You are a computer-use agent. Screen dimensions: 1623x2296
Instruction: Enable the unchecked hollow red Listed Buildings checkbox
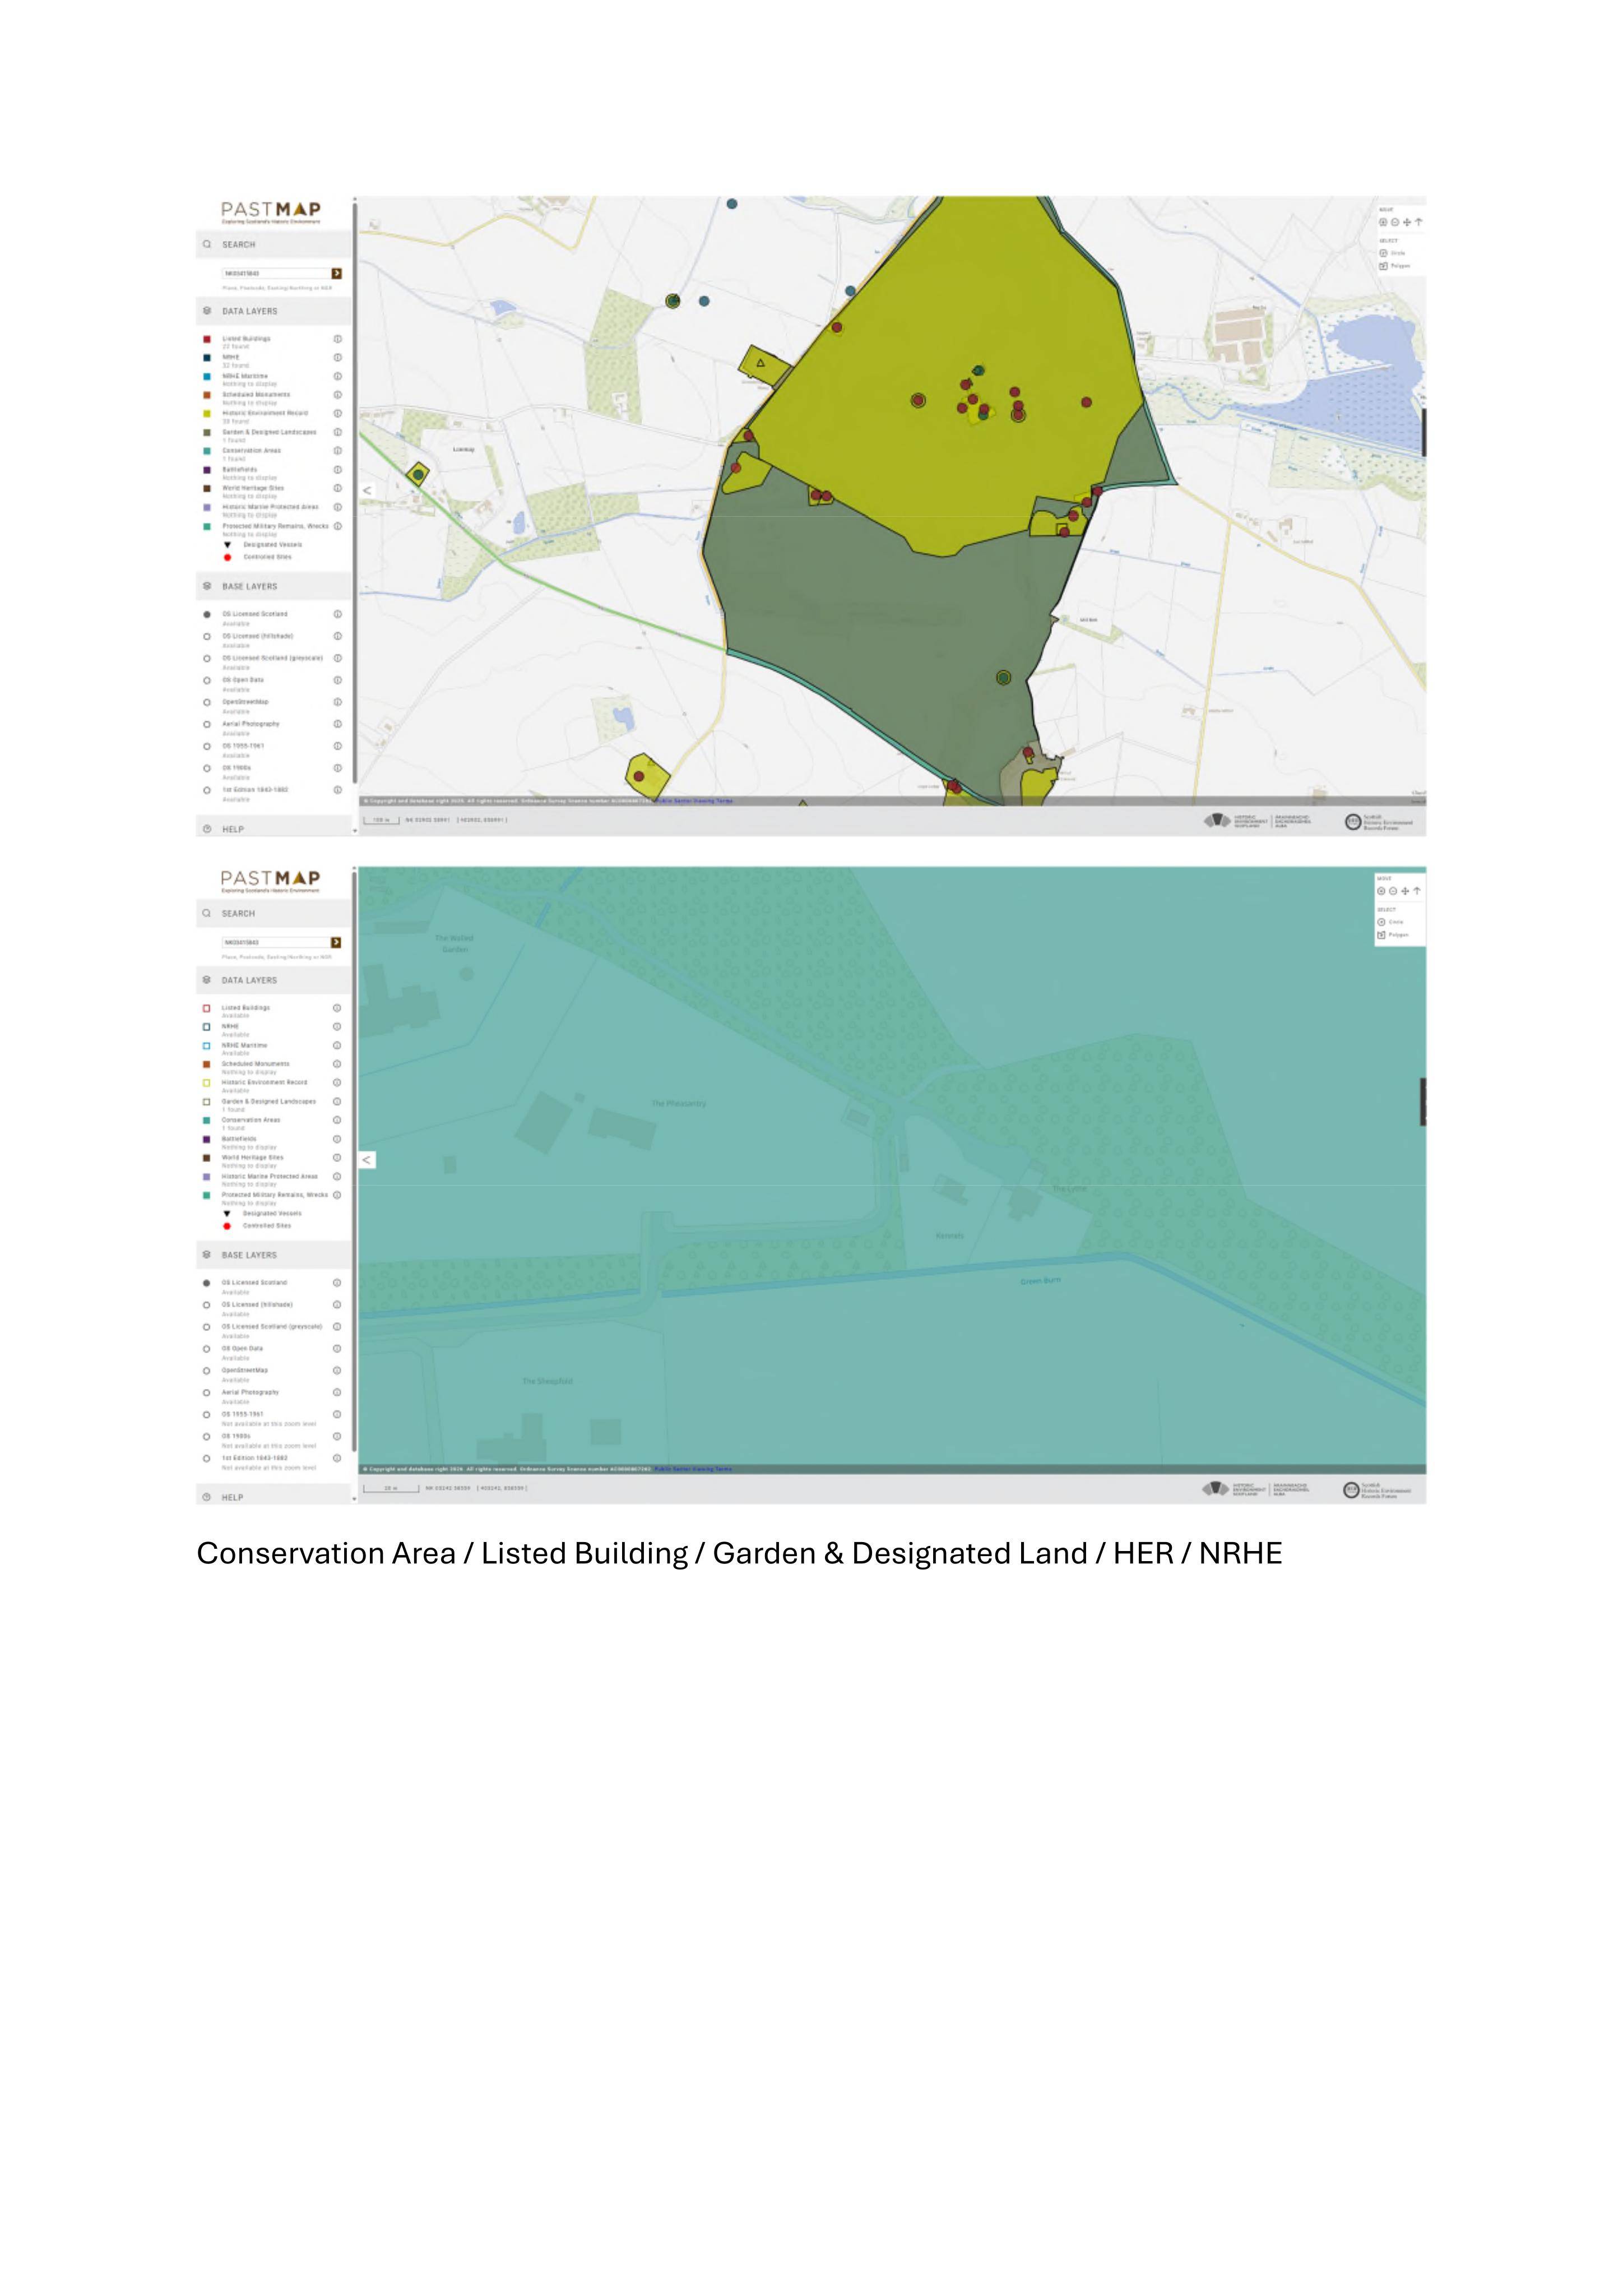pyautogui.click(x=207, y=1008)
